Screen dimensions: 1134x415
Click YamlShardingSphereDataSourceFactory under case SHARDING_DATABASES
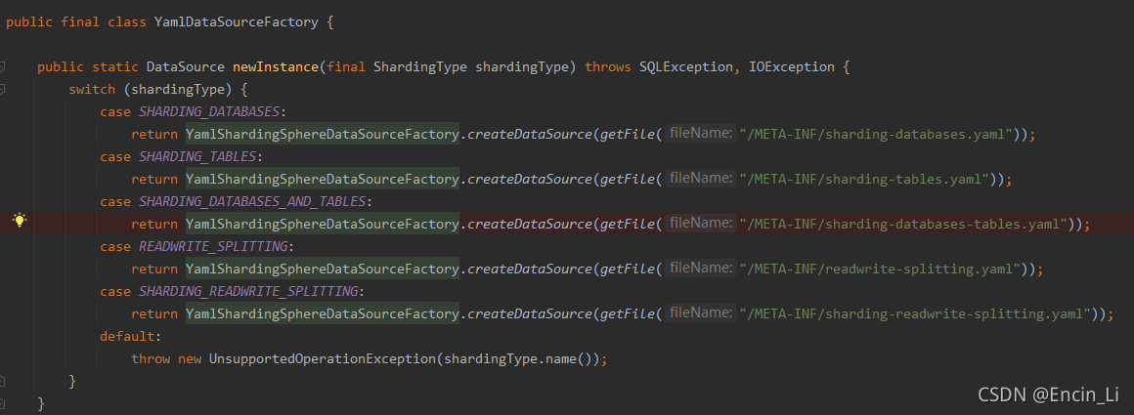322,135
